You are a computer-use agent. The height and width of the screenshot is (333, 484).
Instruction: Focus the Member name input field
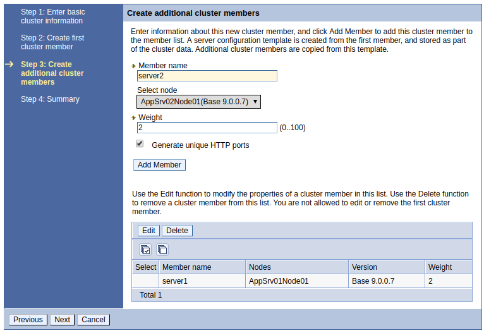point(207,76)
